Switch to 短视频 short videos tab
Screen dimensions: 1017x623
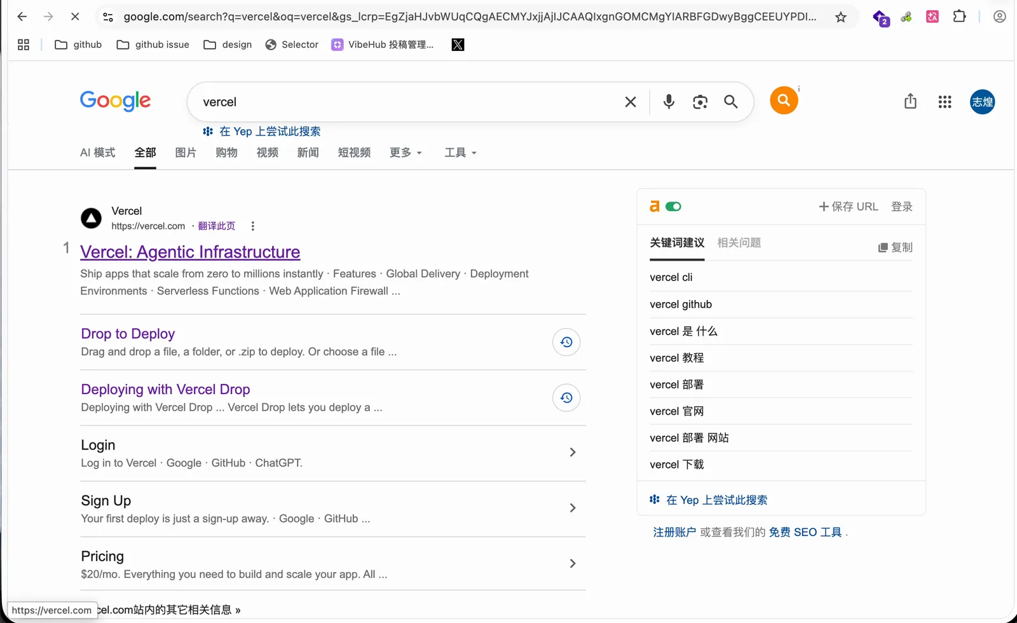click(354, 153)
